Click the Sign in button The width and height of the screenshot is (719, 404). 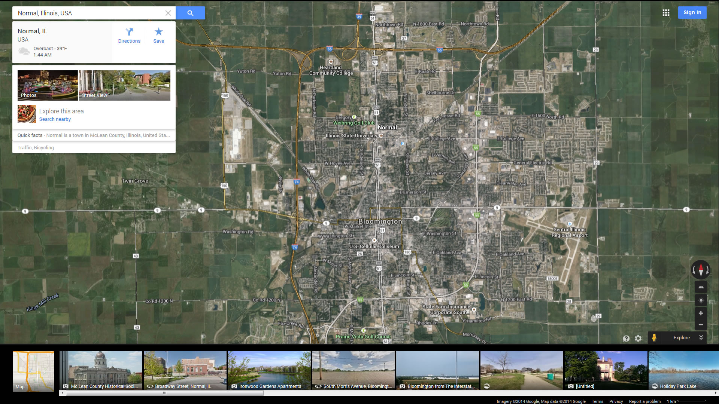pos(692,12)
